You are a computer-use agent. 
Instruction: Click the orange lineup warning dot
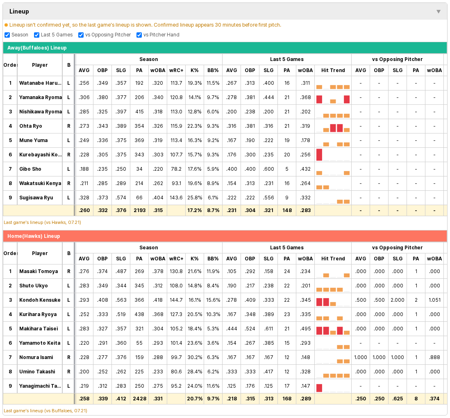[x=6, y=25]
